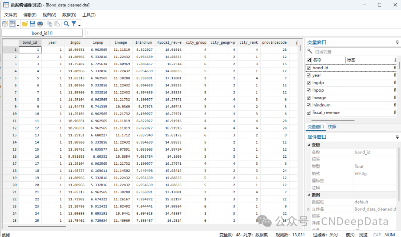The width and height of the screenshot is (401, 237).
Task: Open the magnifier search icon
Action: pyautogui.click(x=66, y=24)
